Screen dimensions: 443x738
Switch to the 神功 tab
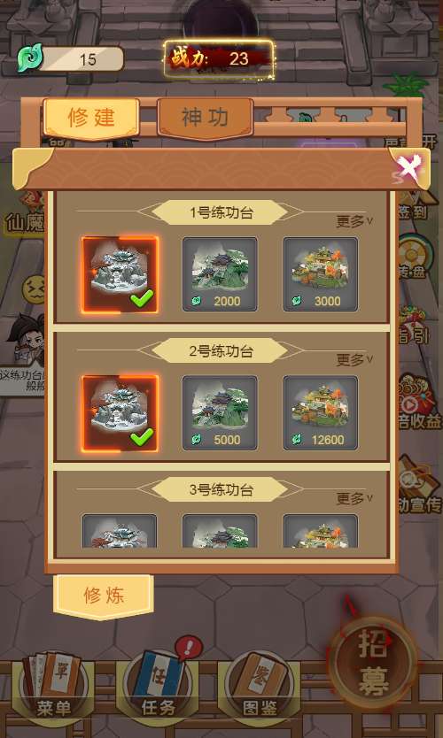pos(205,119)
